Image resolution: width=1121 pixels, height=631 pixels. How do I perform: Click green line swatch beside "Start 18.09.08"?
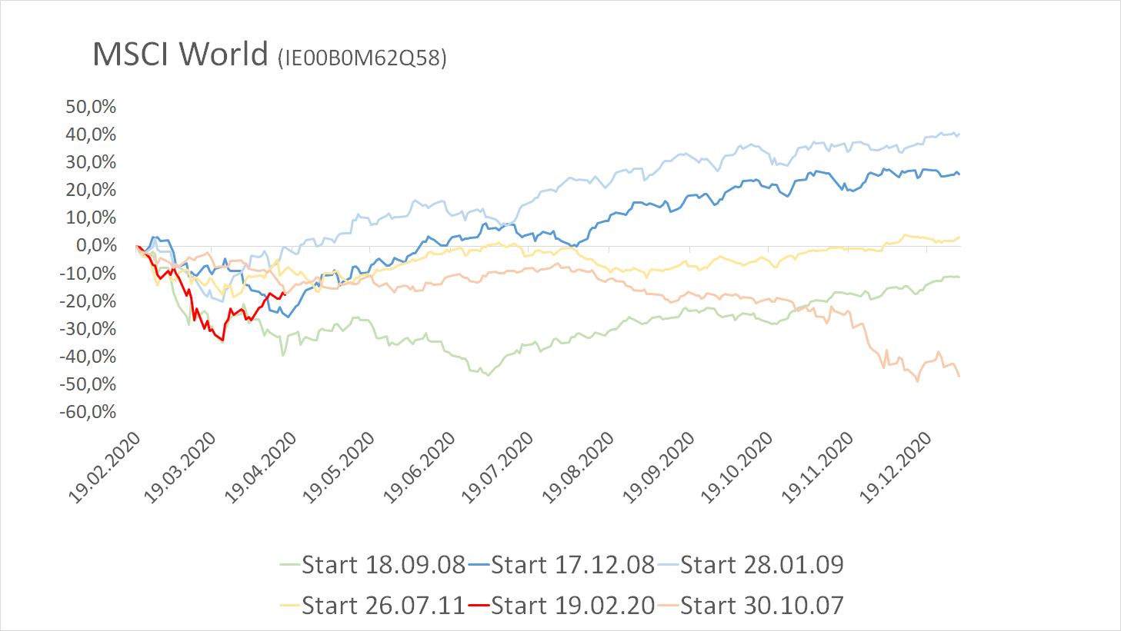[x=290, y=565]
